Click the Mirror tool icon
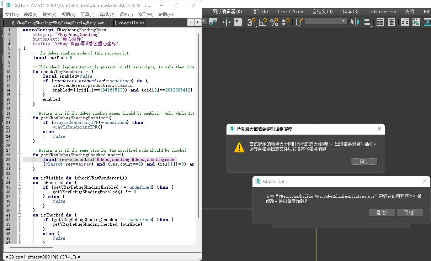 click(355, 22)
